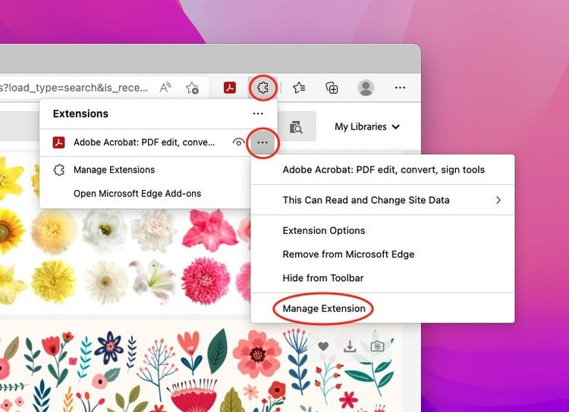Click the address bar URL text
Image resolution: width=569 pixels, height=412 pixels.
pos(74,88)
